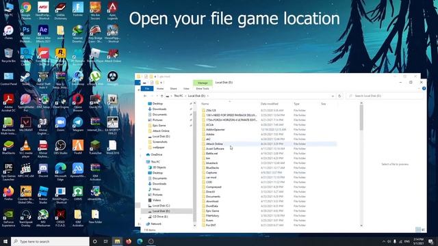The width and height of the screenshot is (438, 246).
Task: Open Apex Legends desktop shortcut
Action: [x=112, y=11]
